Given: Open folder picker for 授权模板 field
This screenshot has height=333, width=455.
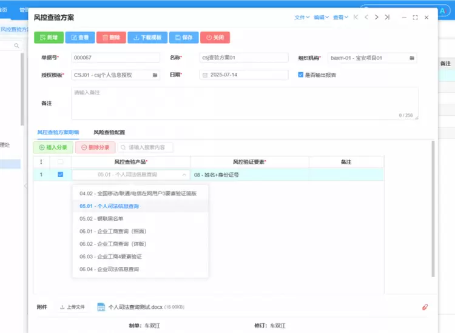Looking at the screenshot, I should 155,75.
